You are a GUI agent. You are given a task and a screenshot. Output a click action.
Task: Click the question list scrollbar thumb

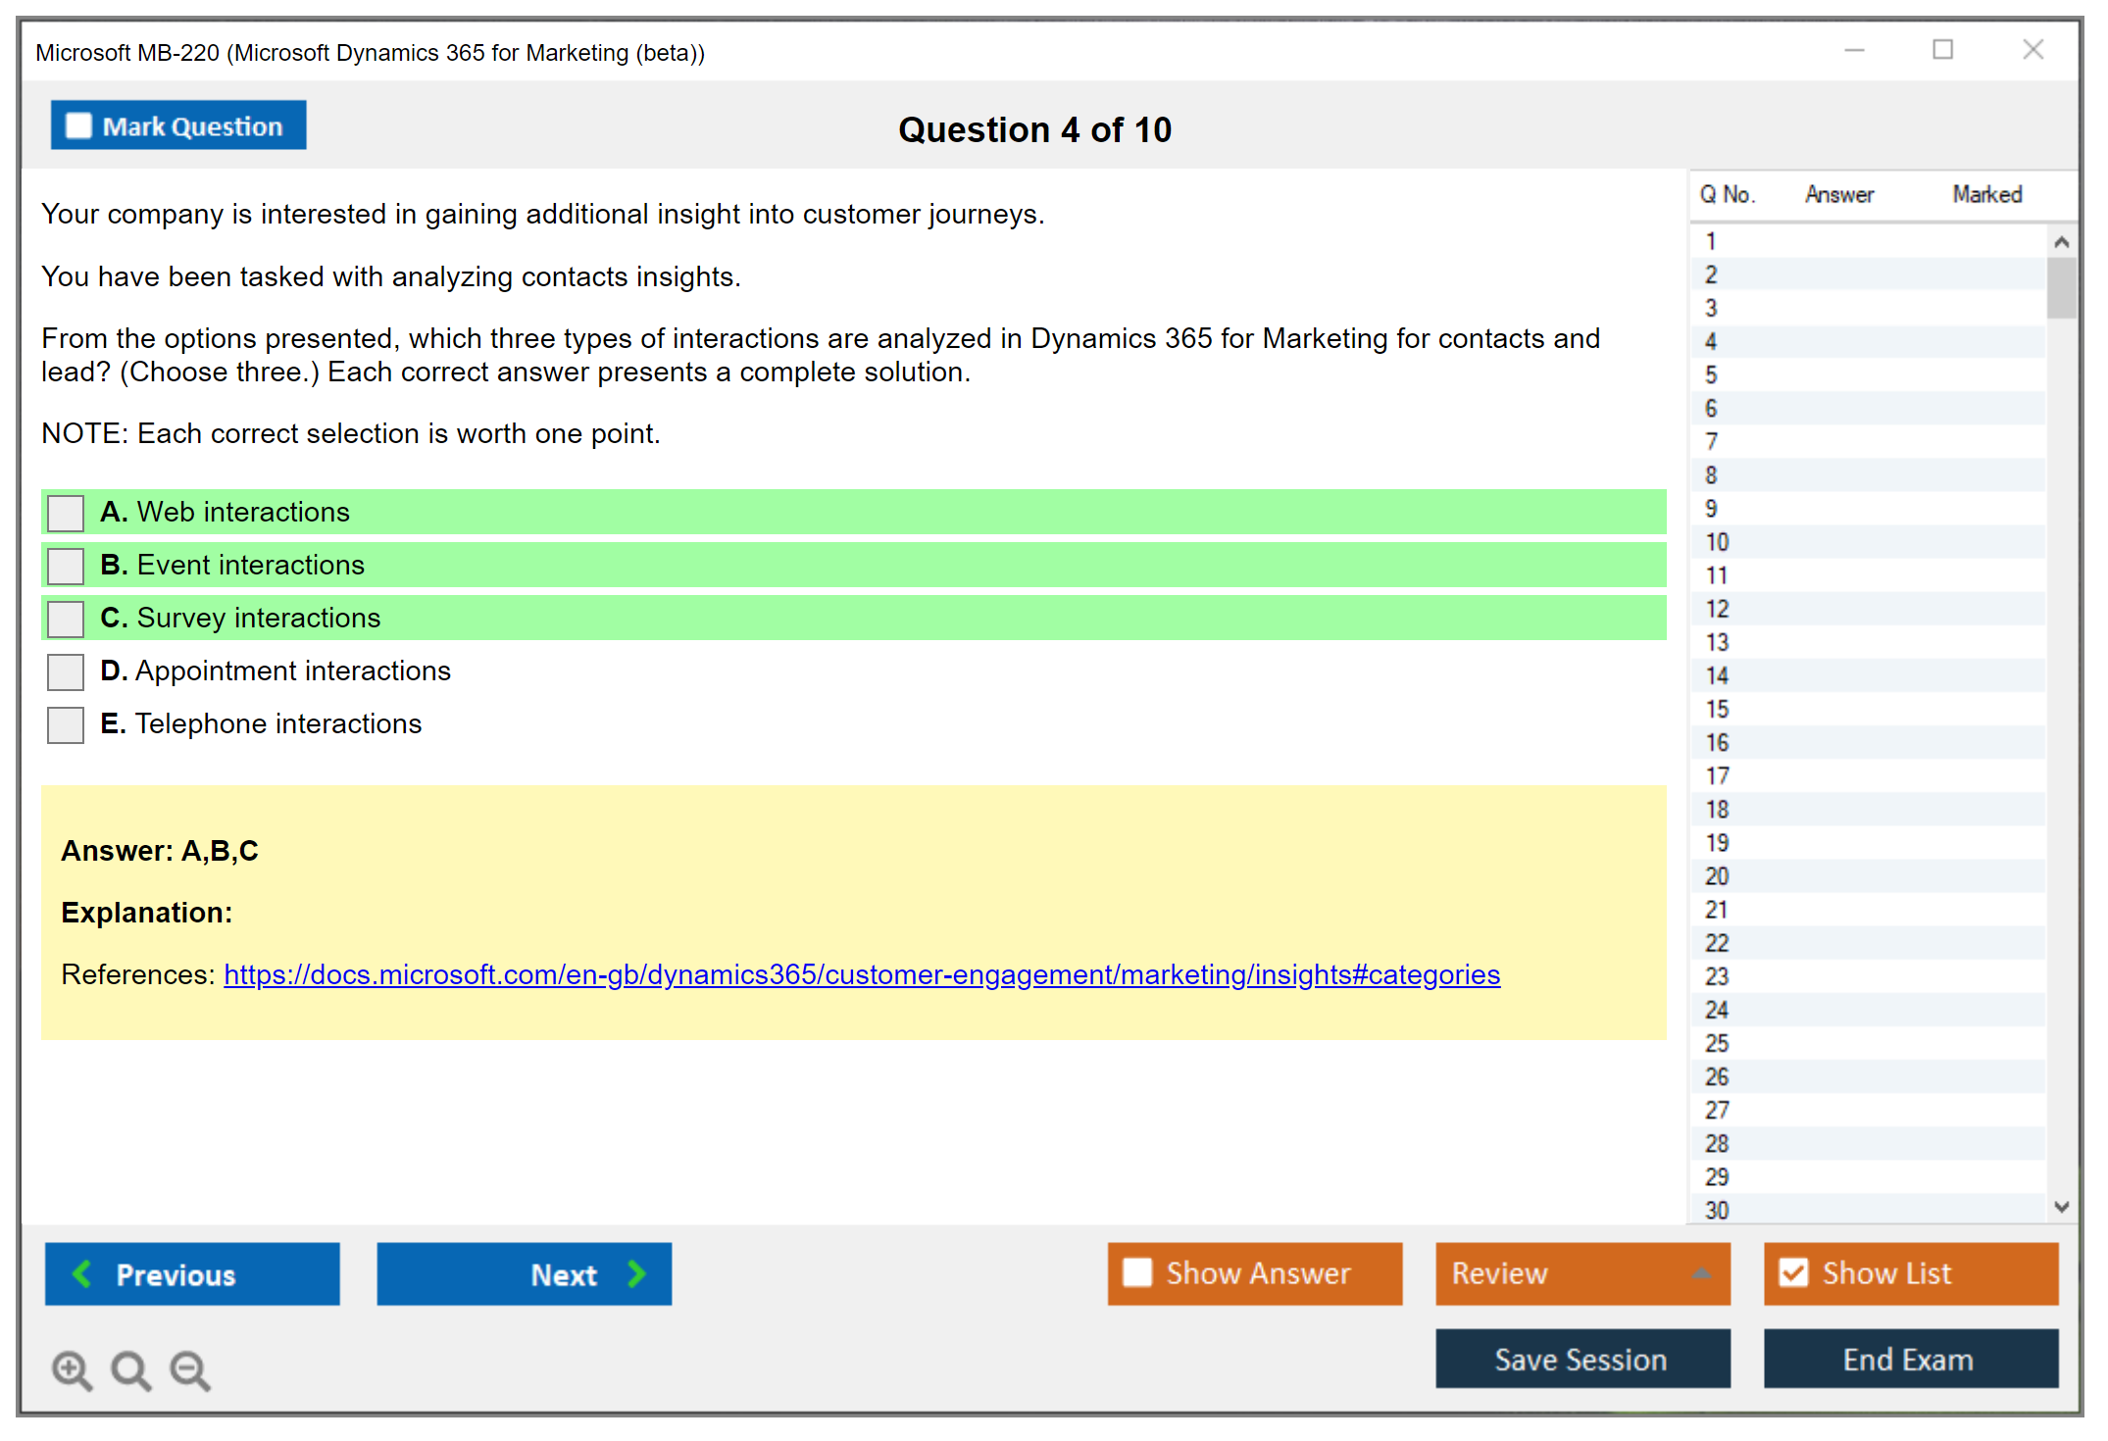click(x=2061, y=287)
